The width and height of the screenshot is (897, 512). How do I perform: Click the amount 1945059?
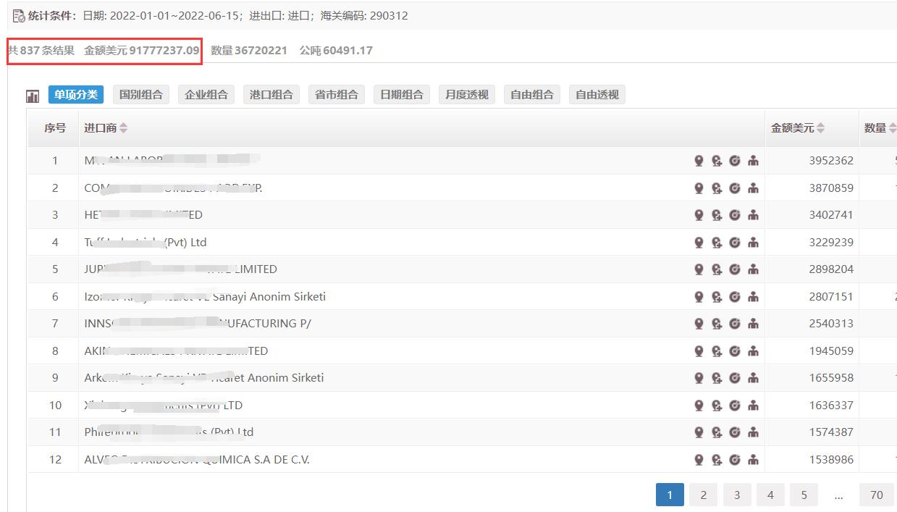(831, 351)
